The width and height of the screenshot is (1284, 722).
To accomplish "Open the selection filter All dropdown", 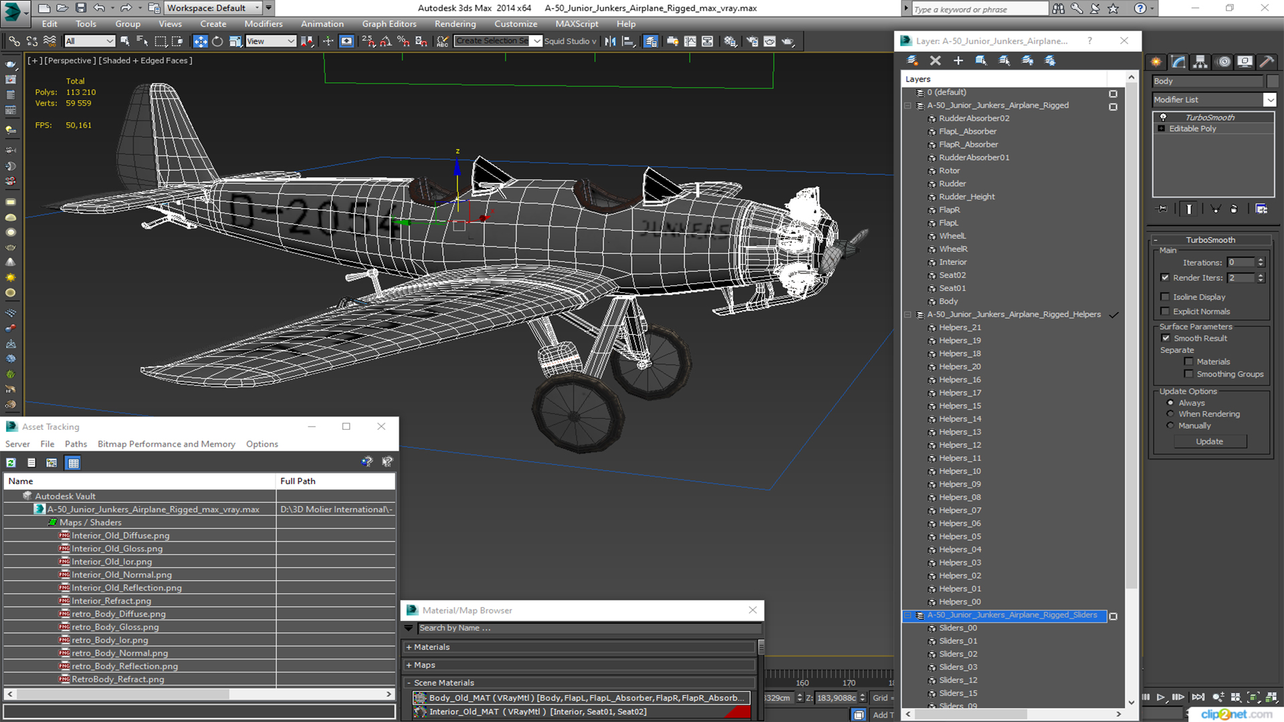I will point(90,41).
